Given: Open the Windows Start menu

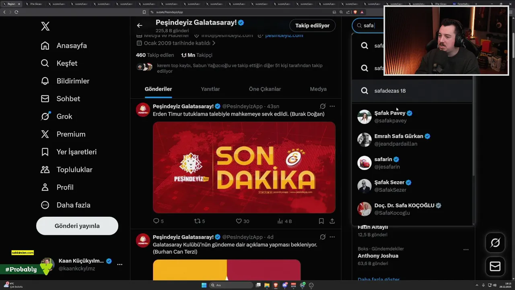Looking at the screenshot, I should pyautogui.click(x=204, y=285).
